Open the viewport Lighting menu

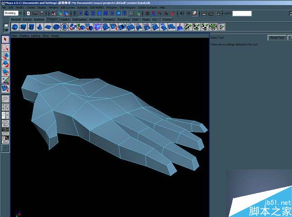(x=36, y=36)
